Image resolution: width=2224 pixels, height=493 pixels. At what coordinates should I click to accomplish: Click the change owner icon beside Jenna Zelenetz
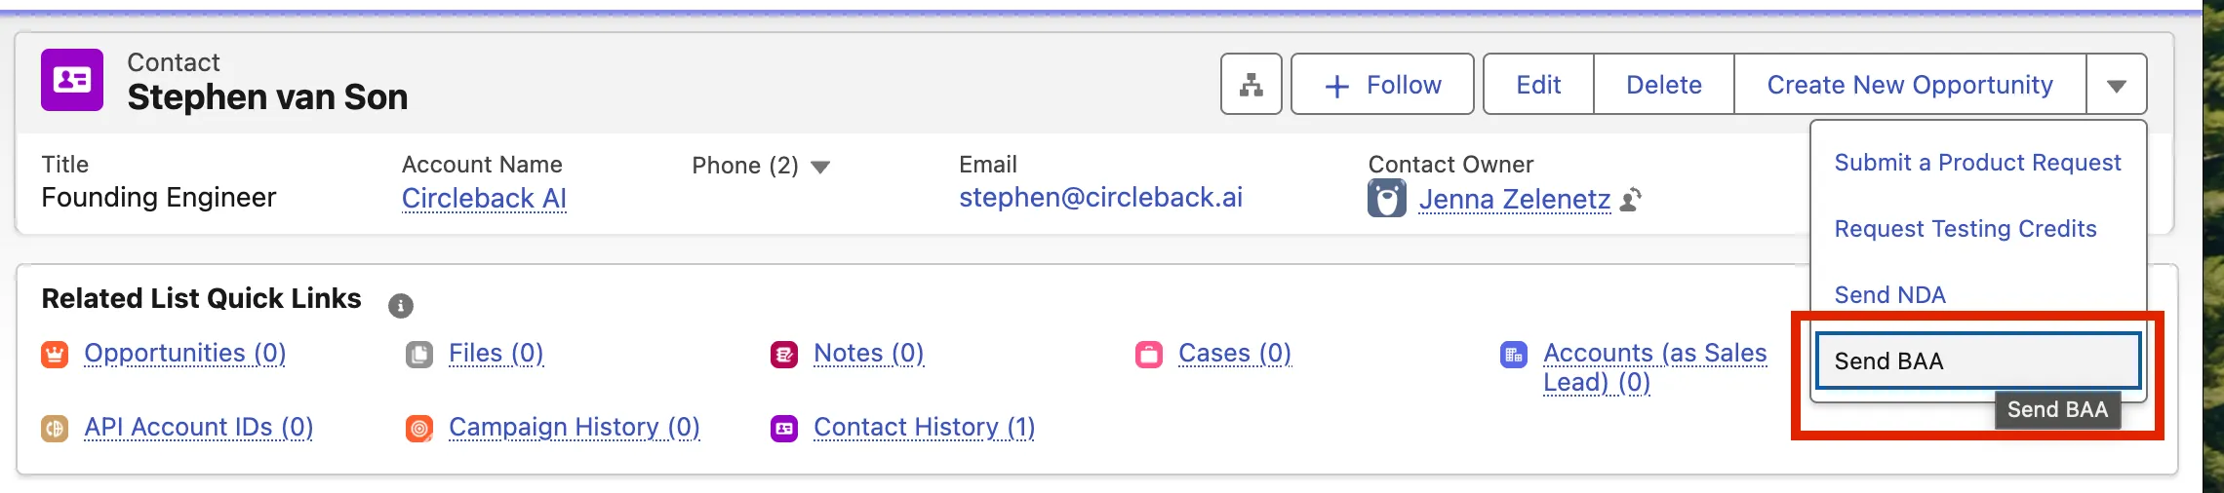(x=1631, y=200)
